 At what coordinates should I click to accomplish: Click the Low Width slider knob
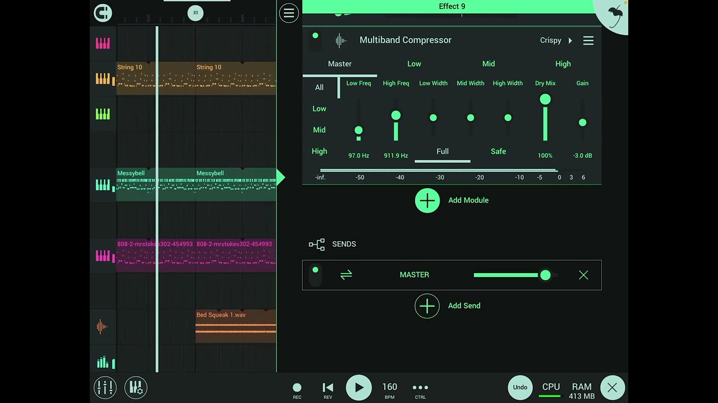[x=433, y=118]
